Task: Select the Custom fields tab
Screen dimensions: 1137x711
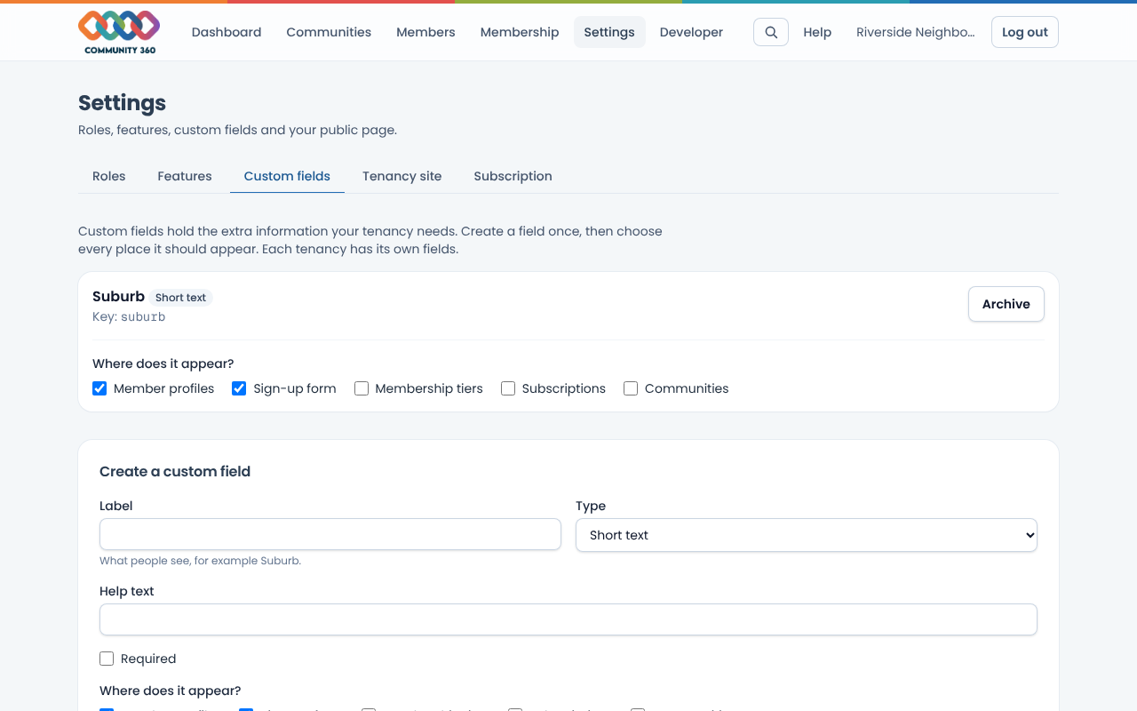Action: (x=287, y=176)
